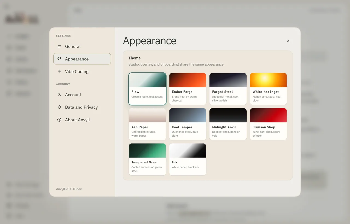350x224 pixels.
Task: Choose the Ember Forge theme
Action: click(188, 89)
